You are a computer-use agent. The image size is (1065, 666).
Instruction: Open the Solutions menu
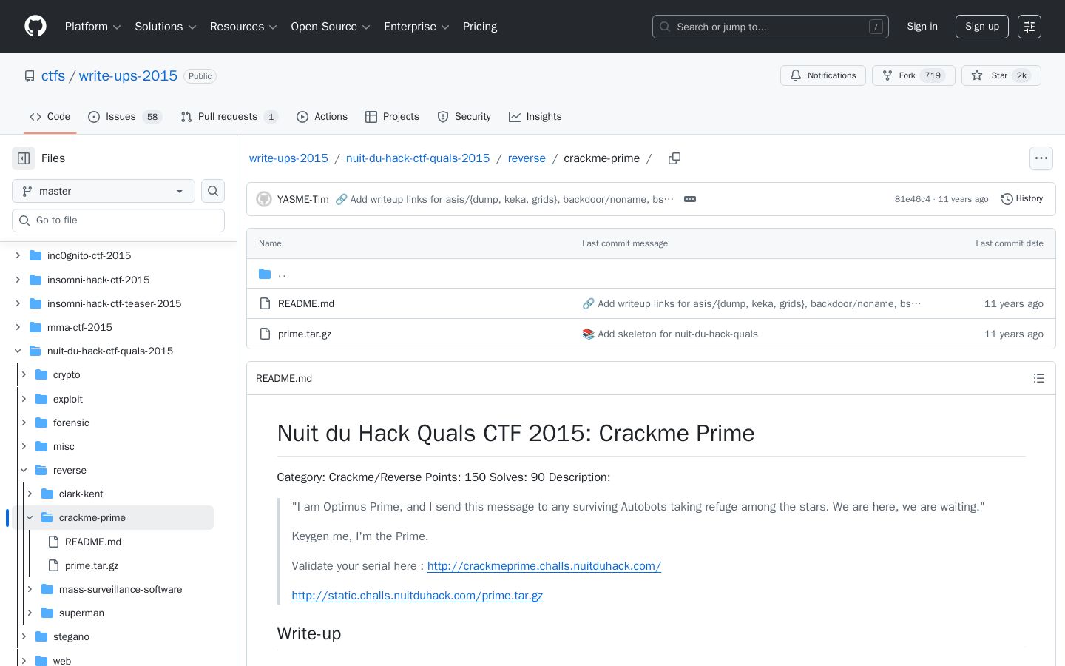click(166, 27)
